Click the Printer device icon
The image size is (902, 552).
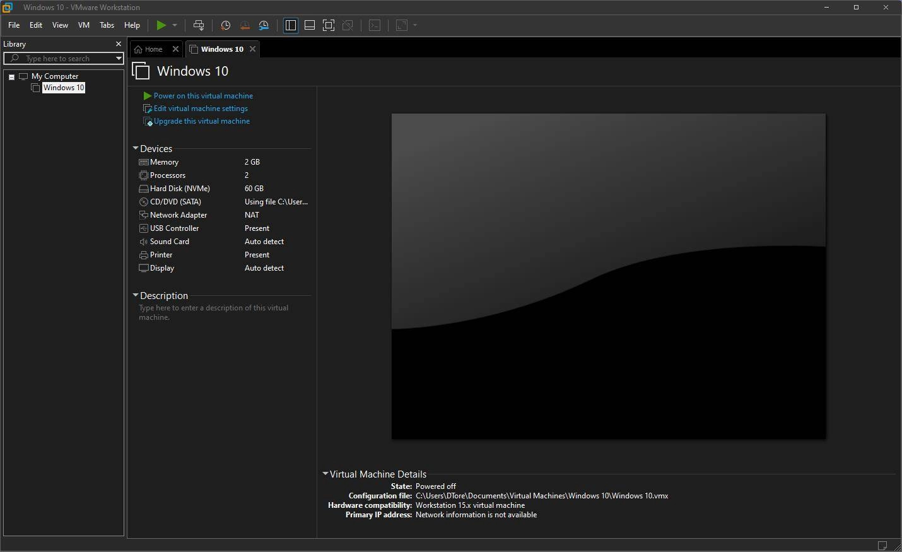[x=144, y=255]
